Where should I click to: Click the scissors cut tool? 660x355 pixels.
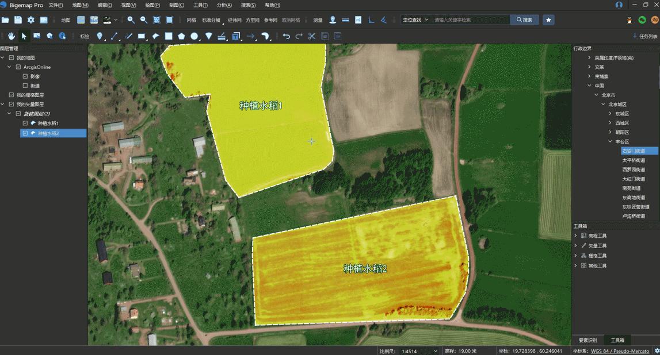[x=311, y=36]
